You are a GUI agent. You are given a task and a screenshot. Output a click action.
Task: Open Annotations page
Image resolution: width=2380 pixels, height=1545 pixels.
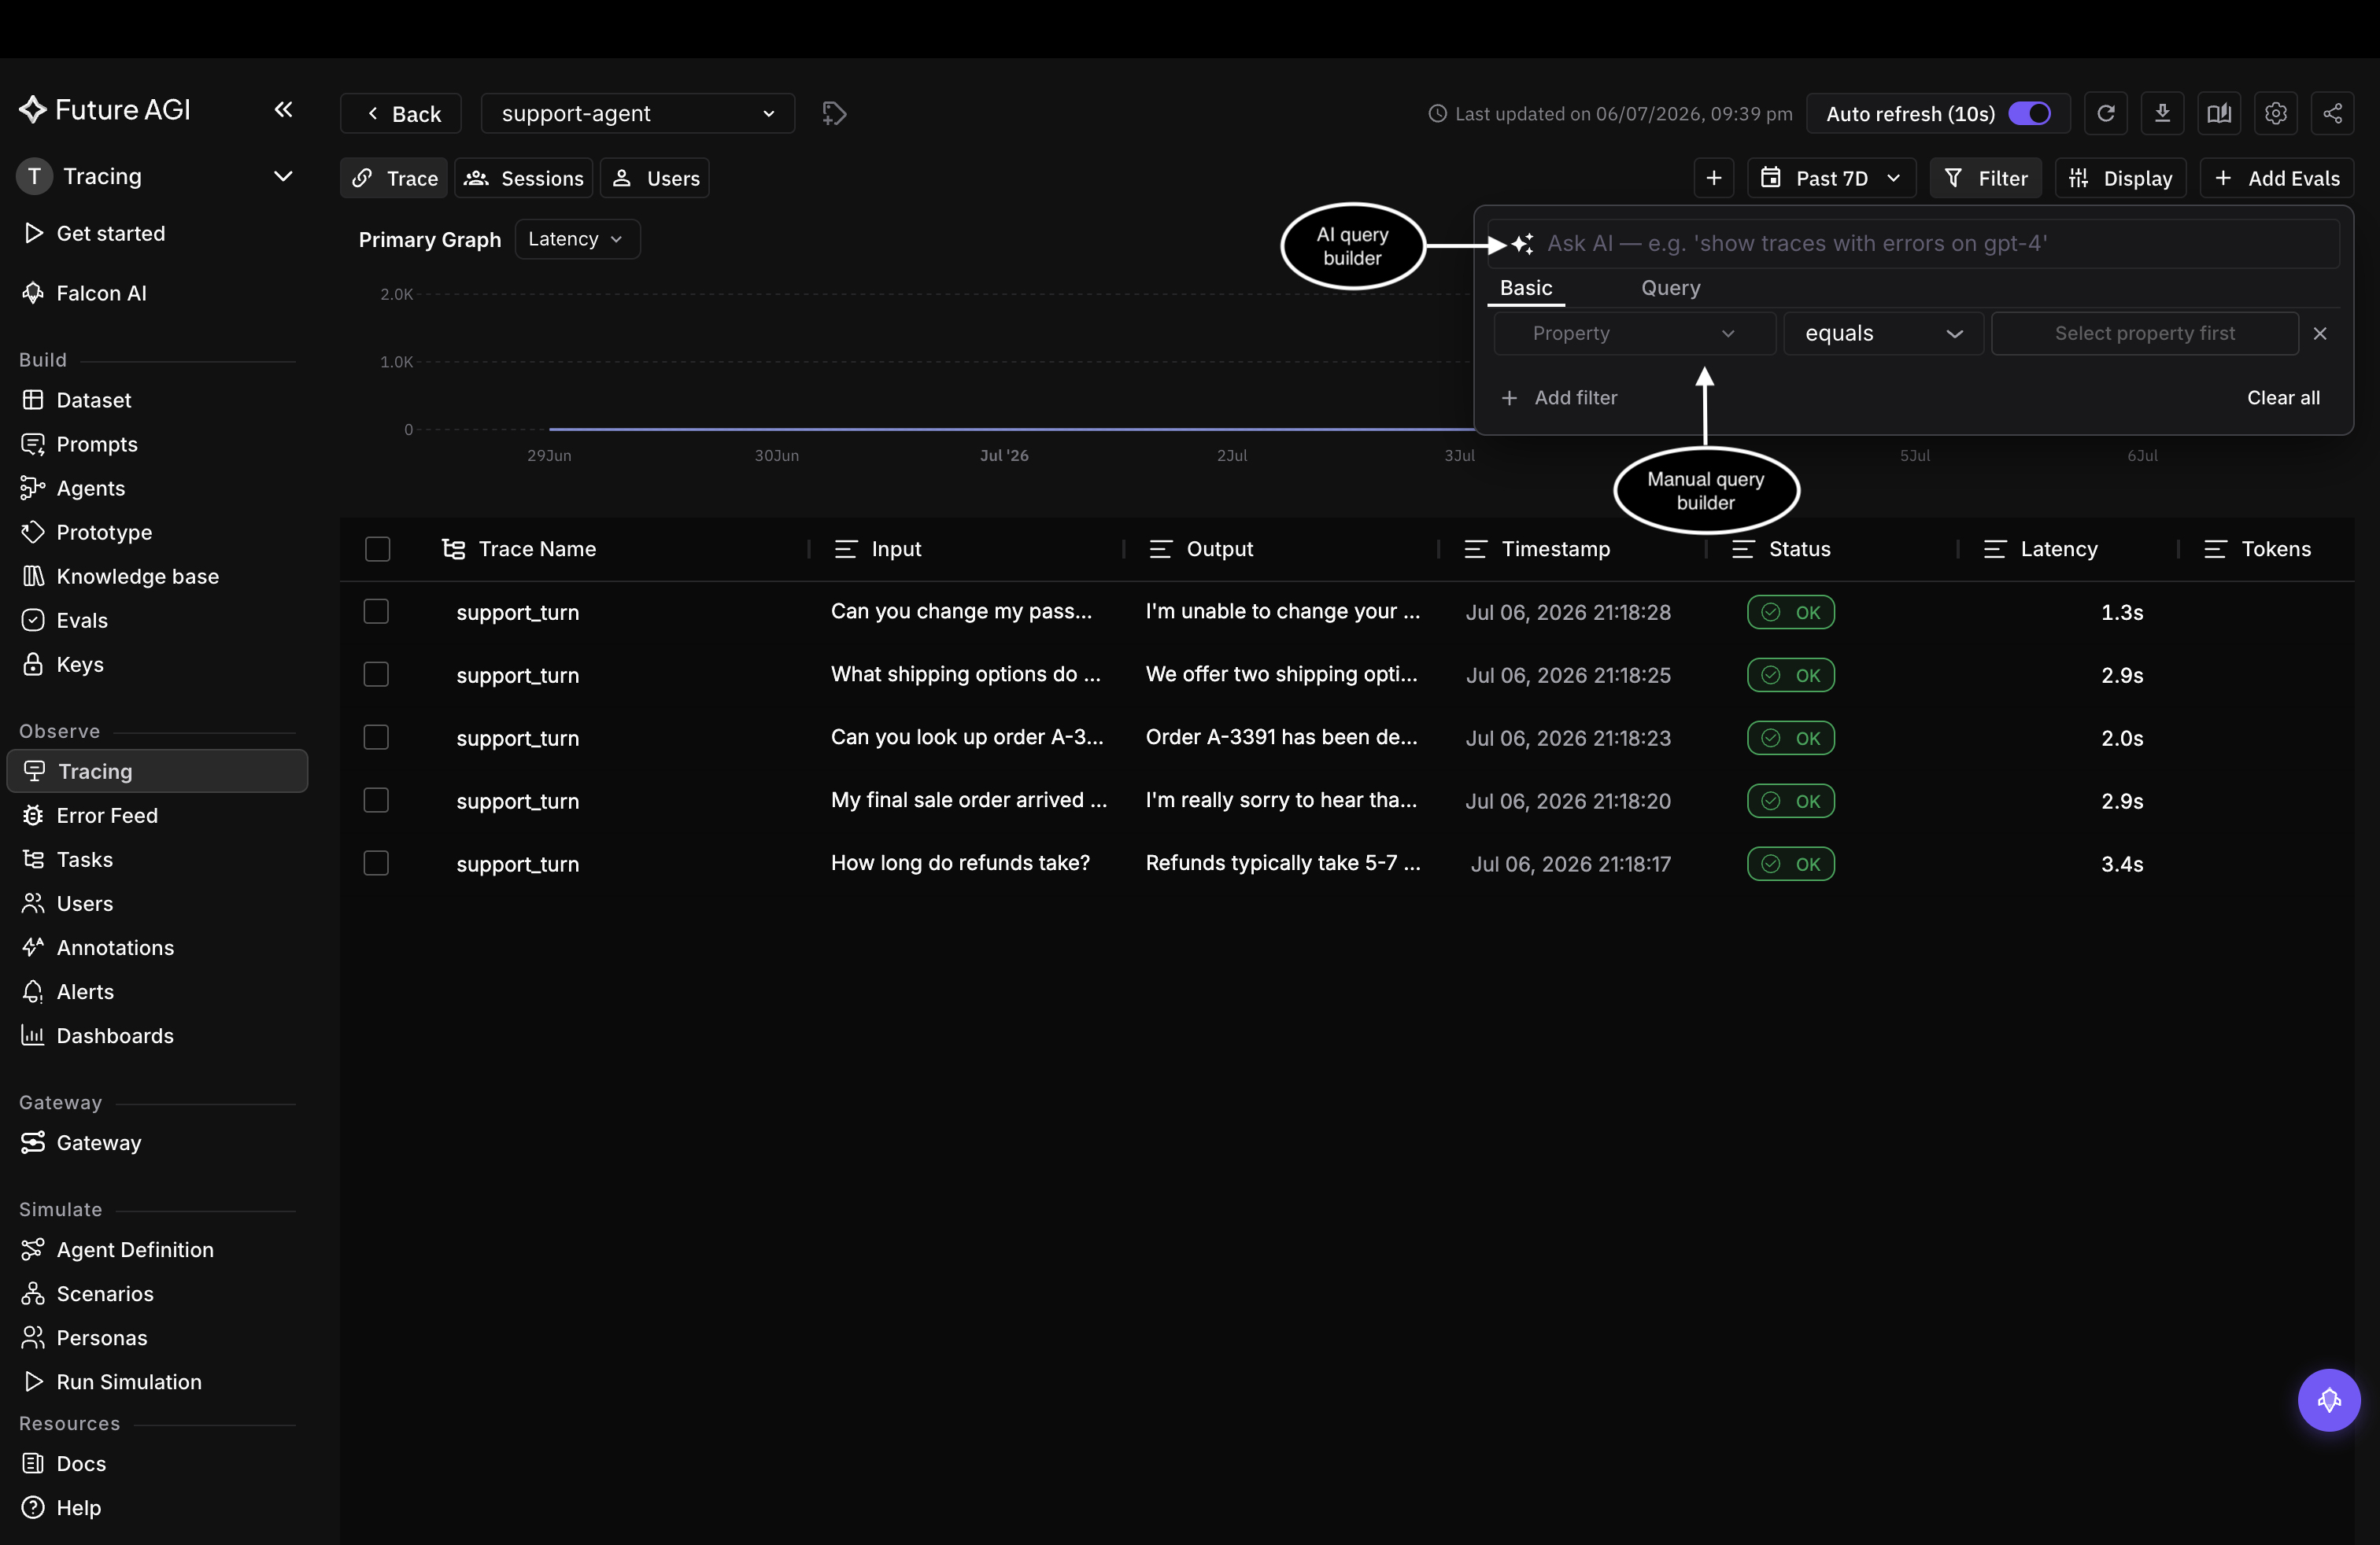tap(115, 947)
